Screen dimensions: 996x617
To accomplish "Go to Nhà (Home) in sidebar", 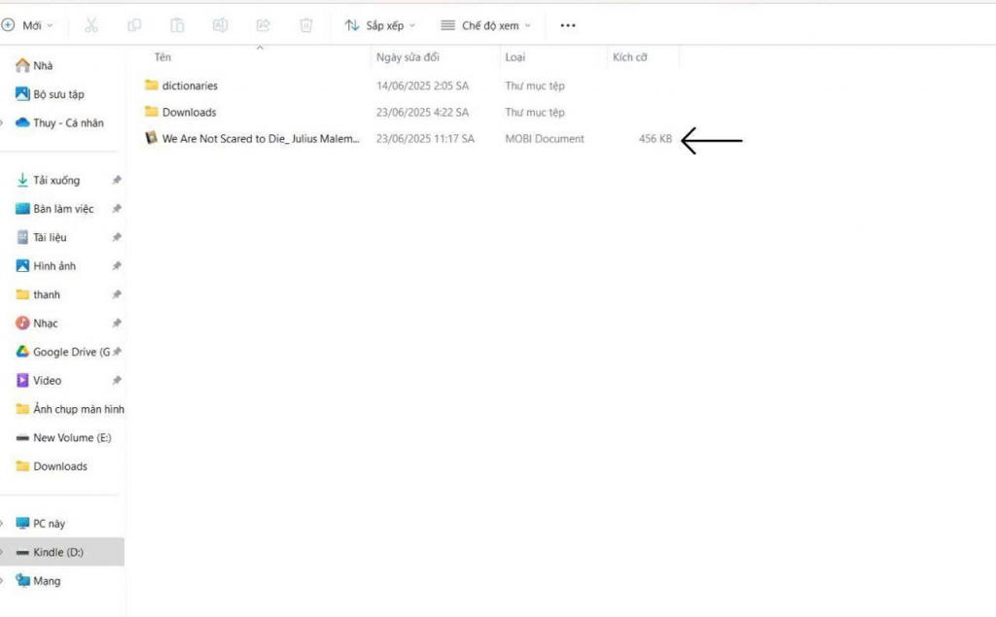I will click(x=34, y=65).
